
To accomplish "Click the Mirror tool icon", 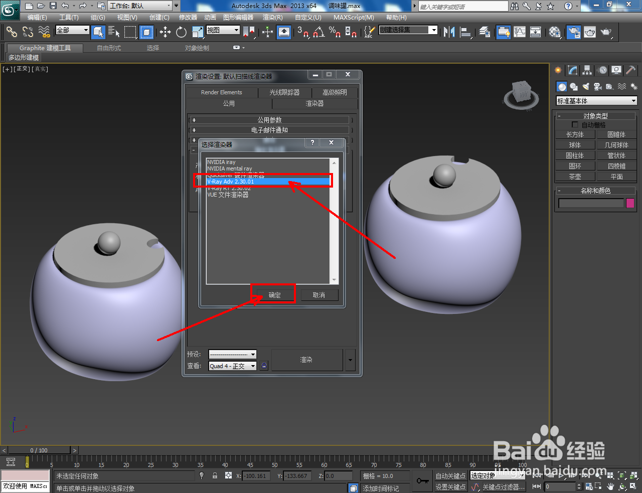I will coord(449,32).
